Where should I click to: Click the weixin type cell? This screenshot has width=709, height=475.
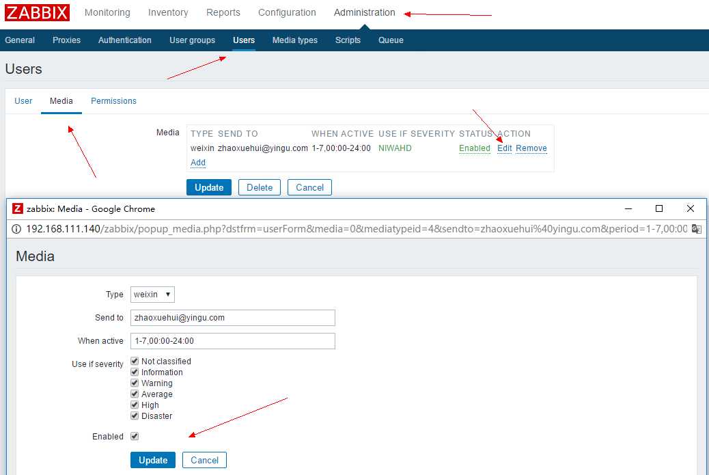tap(202, 148)
